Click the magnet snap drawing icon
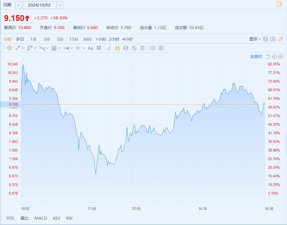287x225 pixels. (x=117, y=48)
